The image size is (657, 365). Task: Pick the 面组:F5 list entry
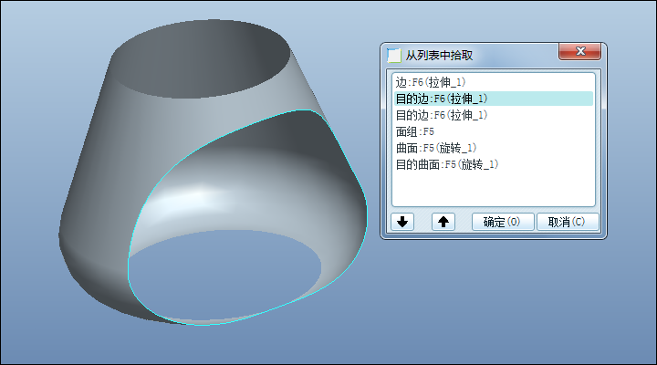(x=493, y=131)
